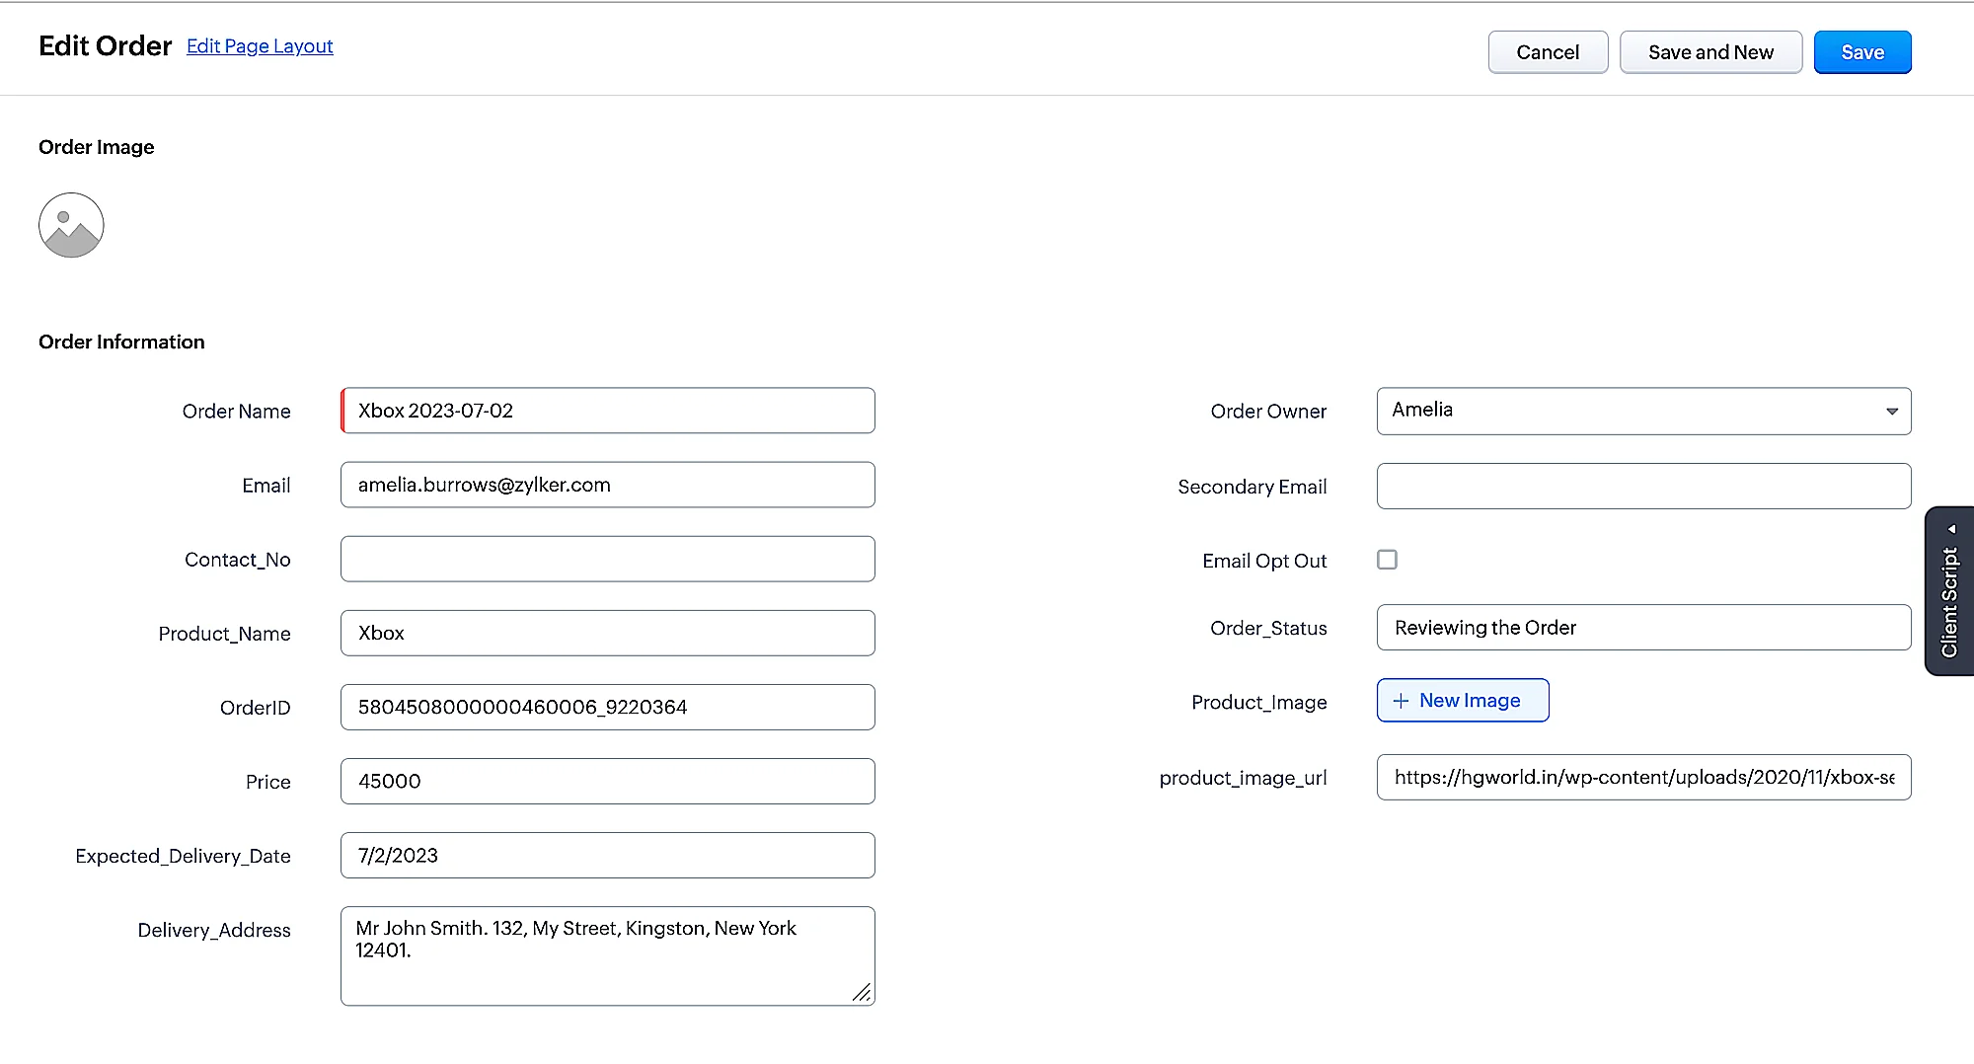Click Edit Page Layout link
This screenshot has height=1064, width=1974.
[260, 46]
